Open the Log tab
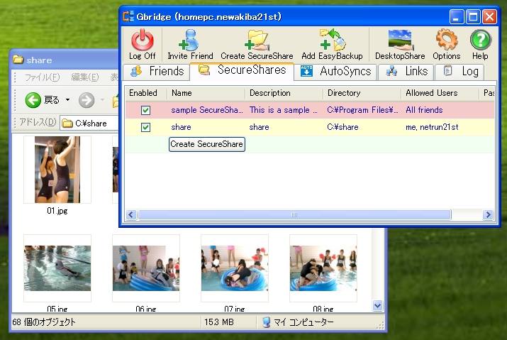The width and height of the screenshot is (507, 340). tap(459, 71)
